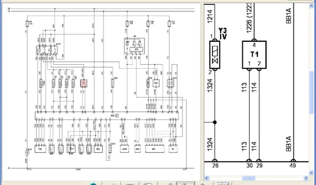Select the Y99 component block
The width and height of the screenshot is (316, 185).
pyautogui.click(x=40, y=149)
